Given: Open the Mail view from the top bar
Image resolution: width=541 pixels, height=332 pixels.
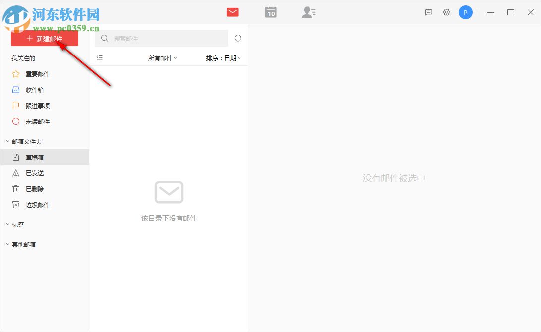Looking at the screenshot, I should 232,12.
